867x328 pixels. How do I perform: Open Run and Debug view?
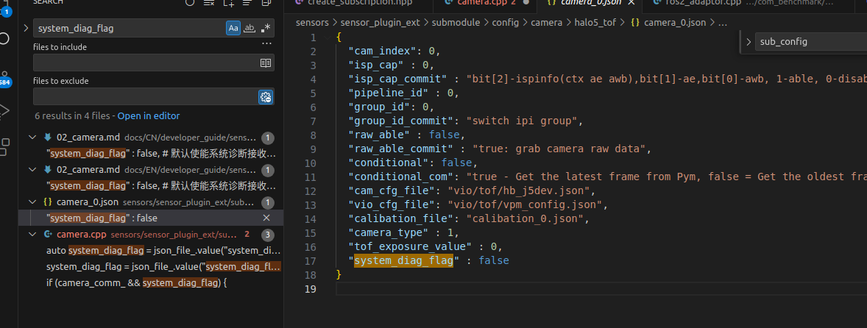5,111
